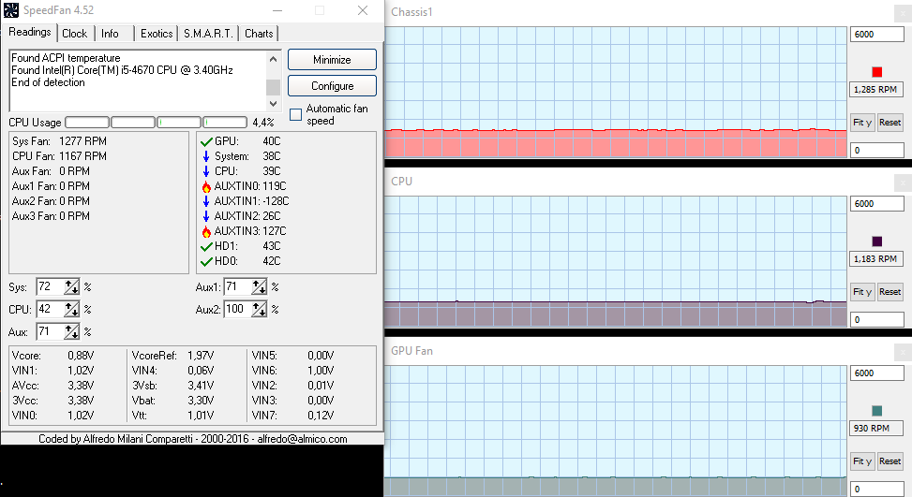The height and width of the screenshot is (497, 912).
Task: Click the alfredo@almico.com address in footer
Action: [x=303, y=439]
